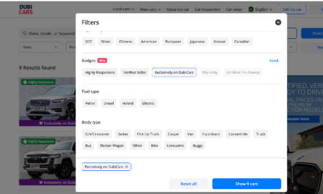Select Sedan body type
This screenshot has width=323, height=194.
click(x=123, y=134)
